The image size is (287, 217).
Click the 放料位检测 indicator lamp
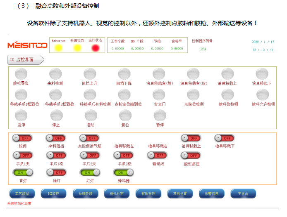pos(228,95)
